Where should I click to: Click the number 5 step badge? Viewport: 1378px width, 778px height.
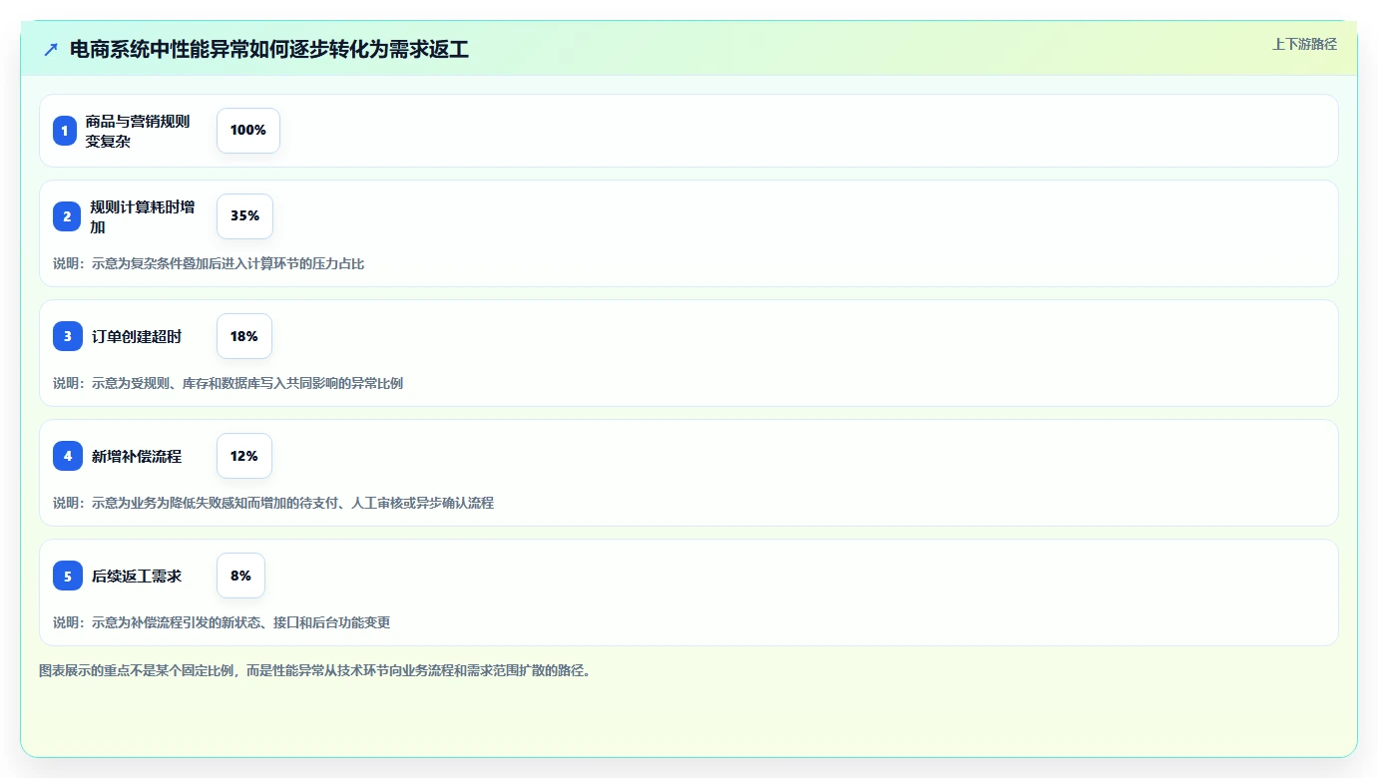tap(68, 576)
